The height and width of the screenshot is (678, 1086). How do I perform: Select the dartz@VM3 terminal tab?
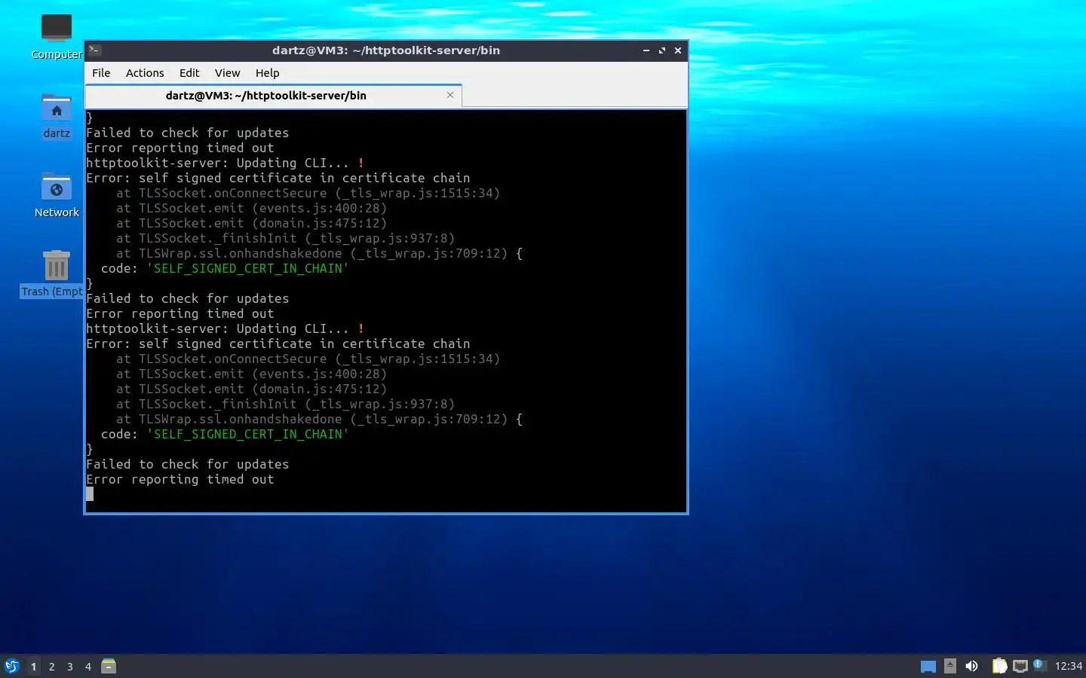pos(274,96)
